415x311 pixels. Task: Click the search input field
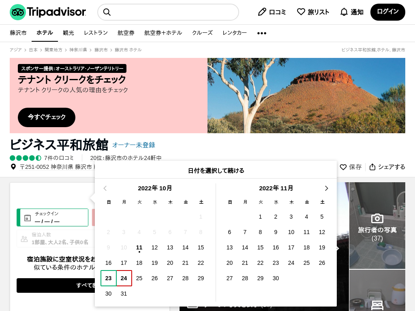tap(168, 12)
